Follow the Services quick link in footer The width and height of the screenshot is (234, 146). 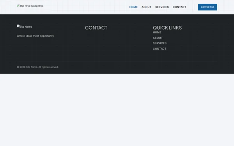coord(160,43)
